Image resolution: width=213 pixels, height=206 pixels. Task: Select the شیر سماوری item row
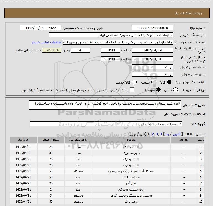tap(107, 153)
